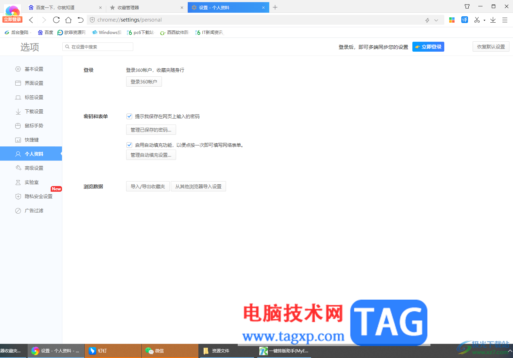Screen dimensions: 513x358
Task: Start a screenshot with the scissors icon
Action: pyautogui.click(x=477, y=20)
